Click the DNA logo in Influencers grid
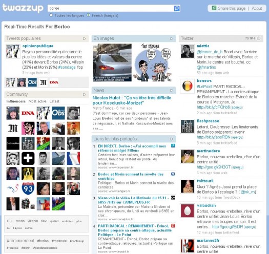Image resolution: width=269 pixels, height=254 pixels. (x=28, y=113)
